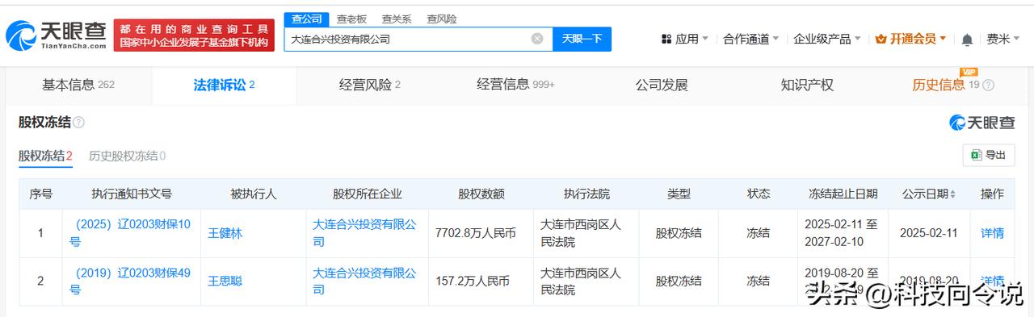
Task: Click the TianYanCha logo icon
Action: 21,35
